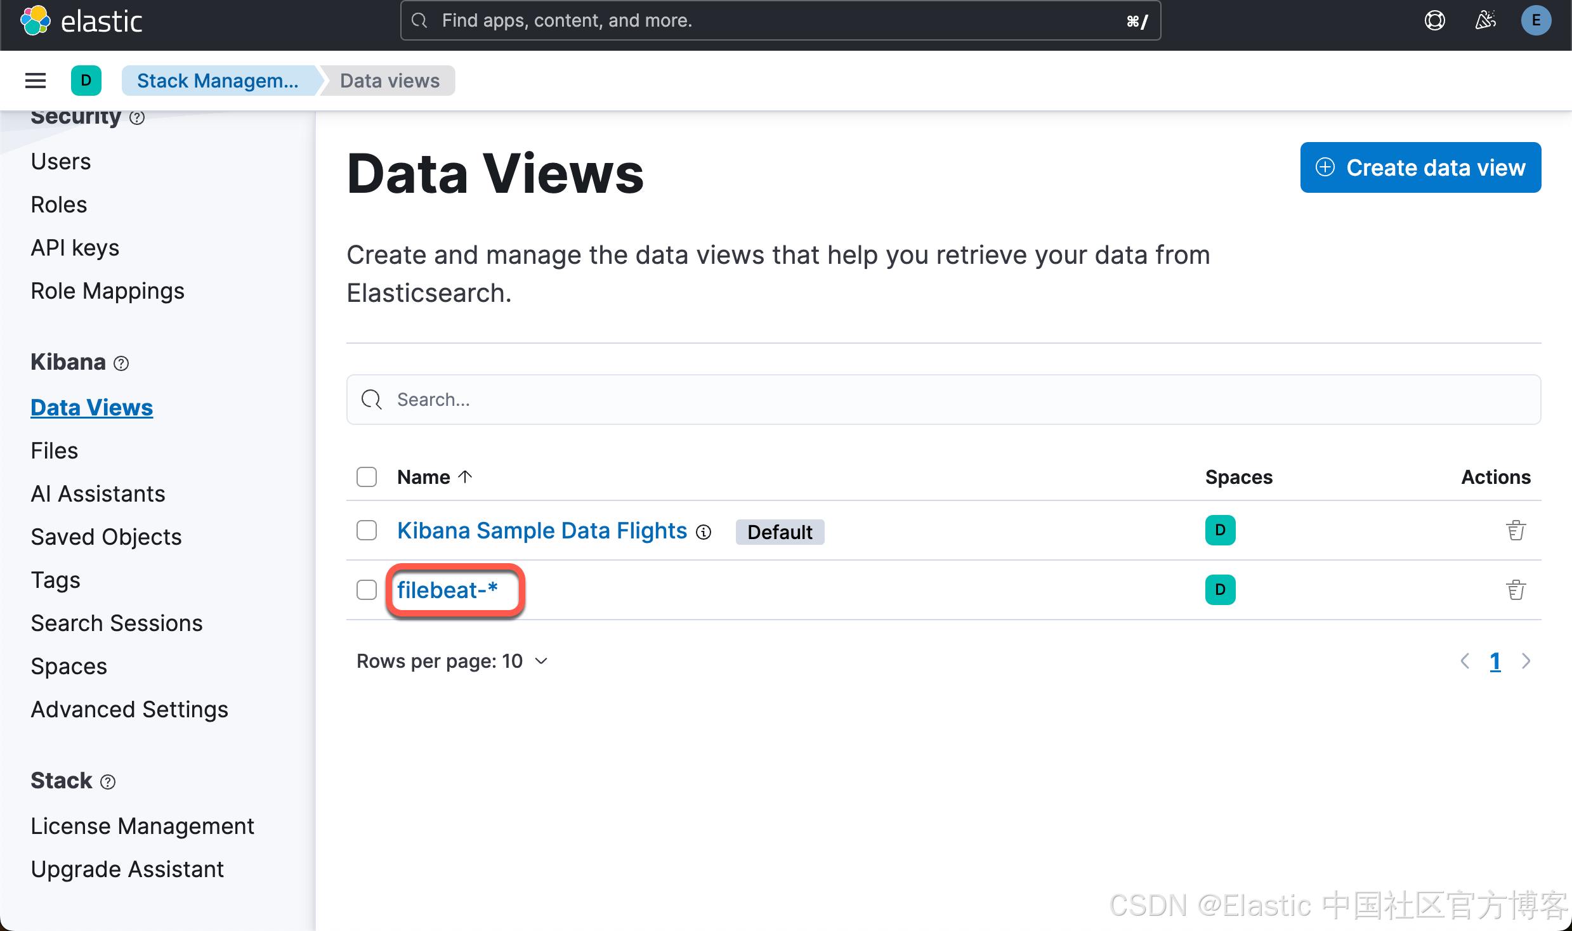Screen dimensions: 1572x931
Task: Open the newsfeed celebration icon
Action: 1485,21
